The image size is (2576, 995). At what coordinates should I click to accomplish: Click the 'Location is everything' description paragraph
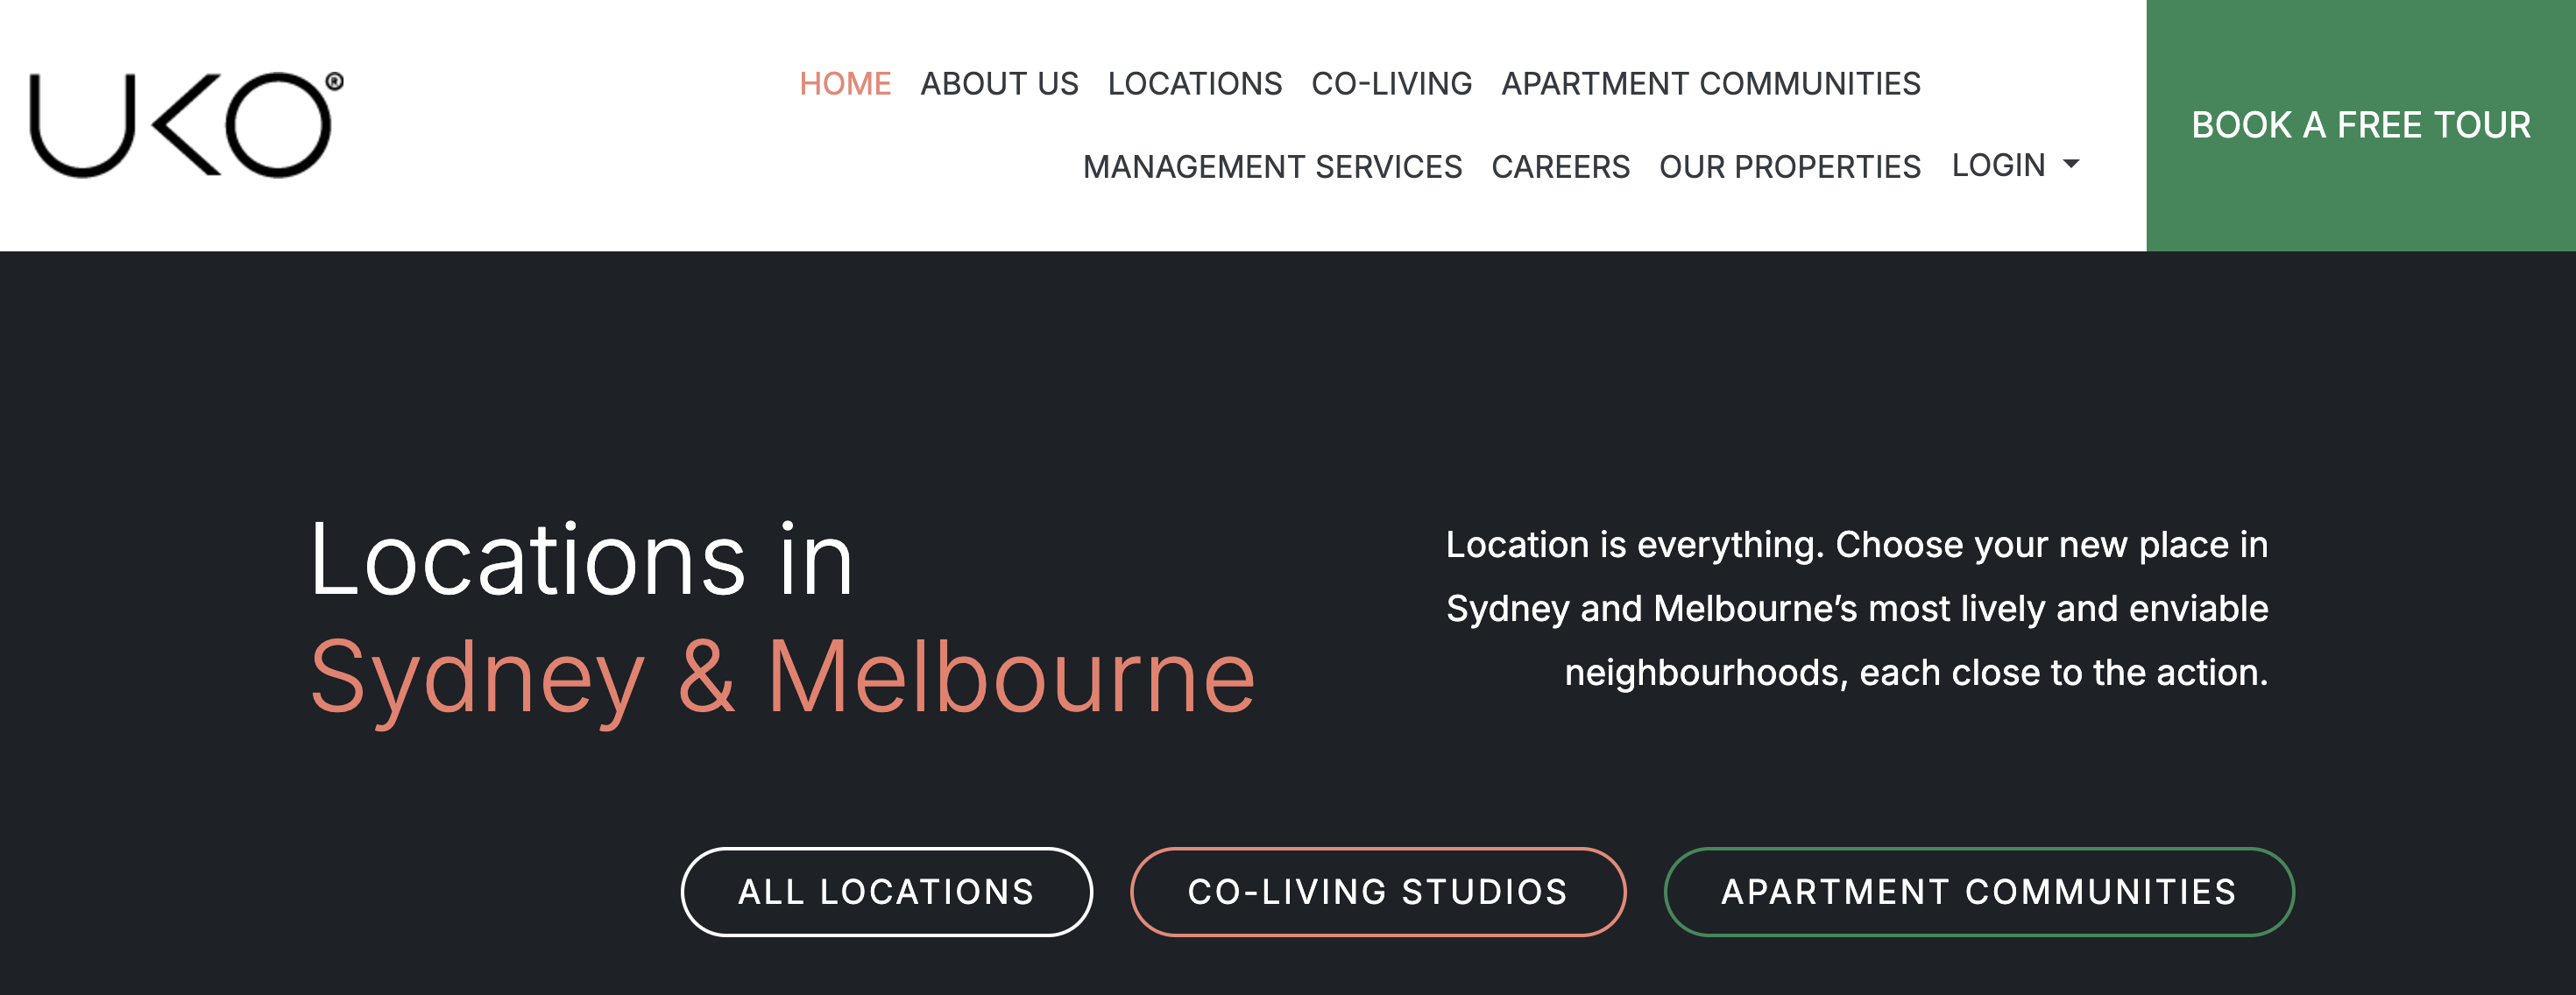point(1857,608)
